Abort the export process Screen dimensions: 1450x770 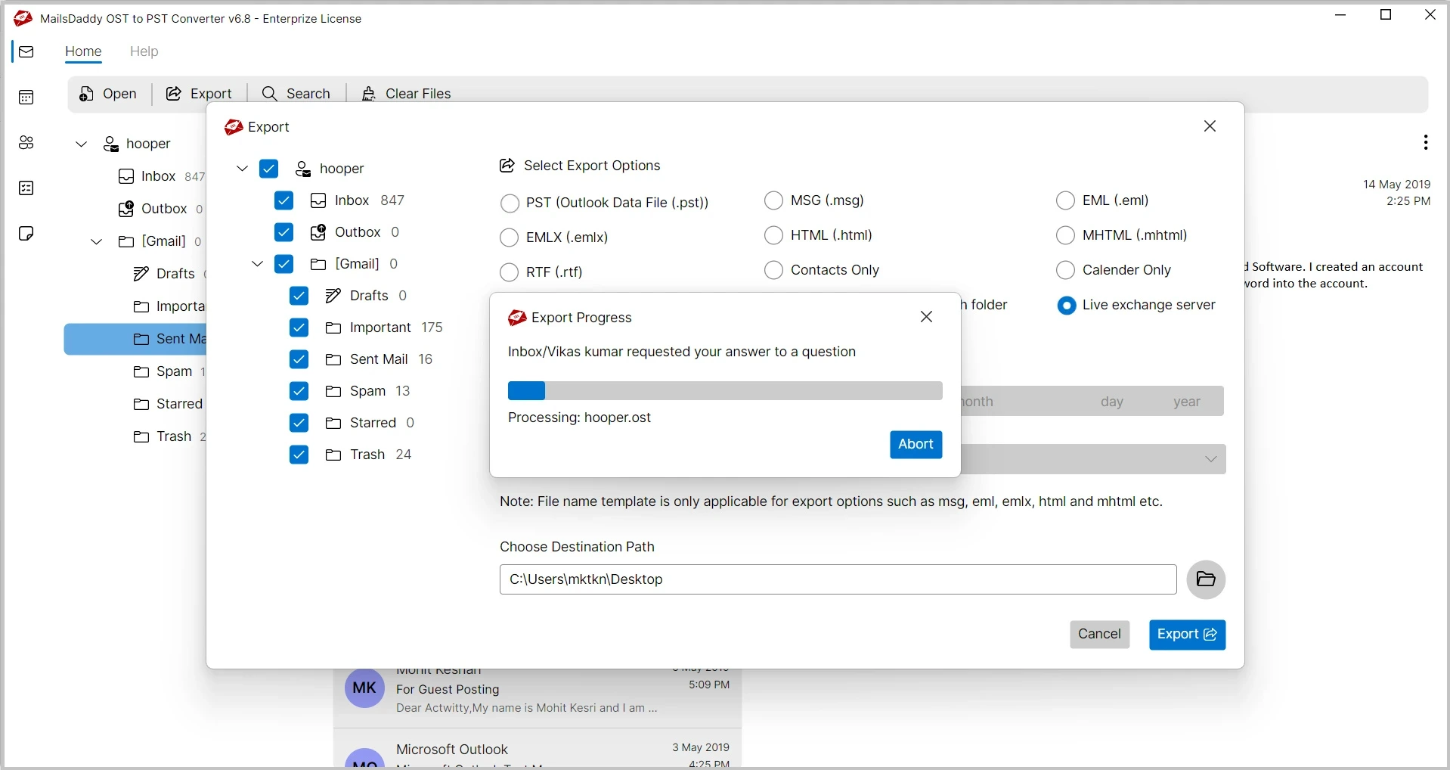coord(916,445)
